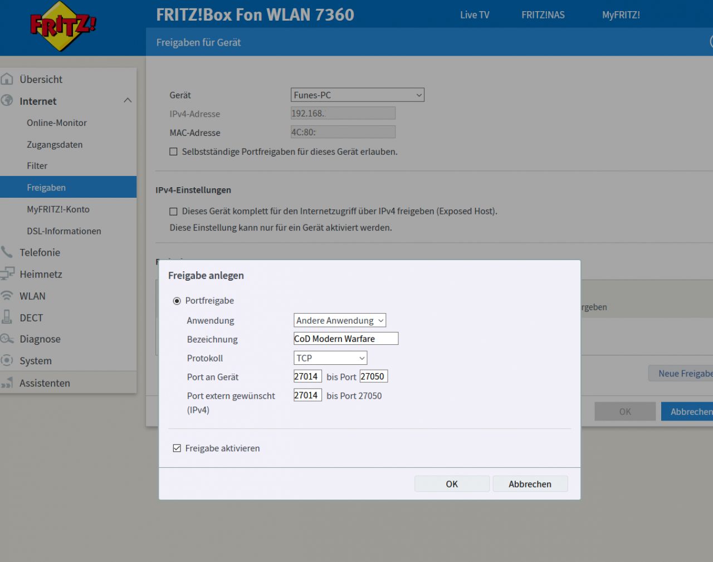Select the Portfreigabe radio button
The width and height of the screenshot is (713, 562).
(177, 301)
